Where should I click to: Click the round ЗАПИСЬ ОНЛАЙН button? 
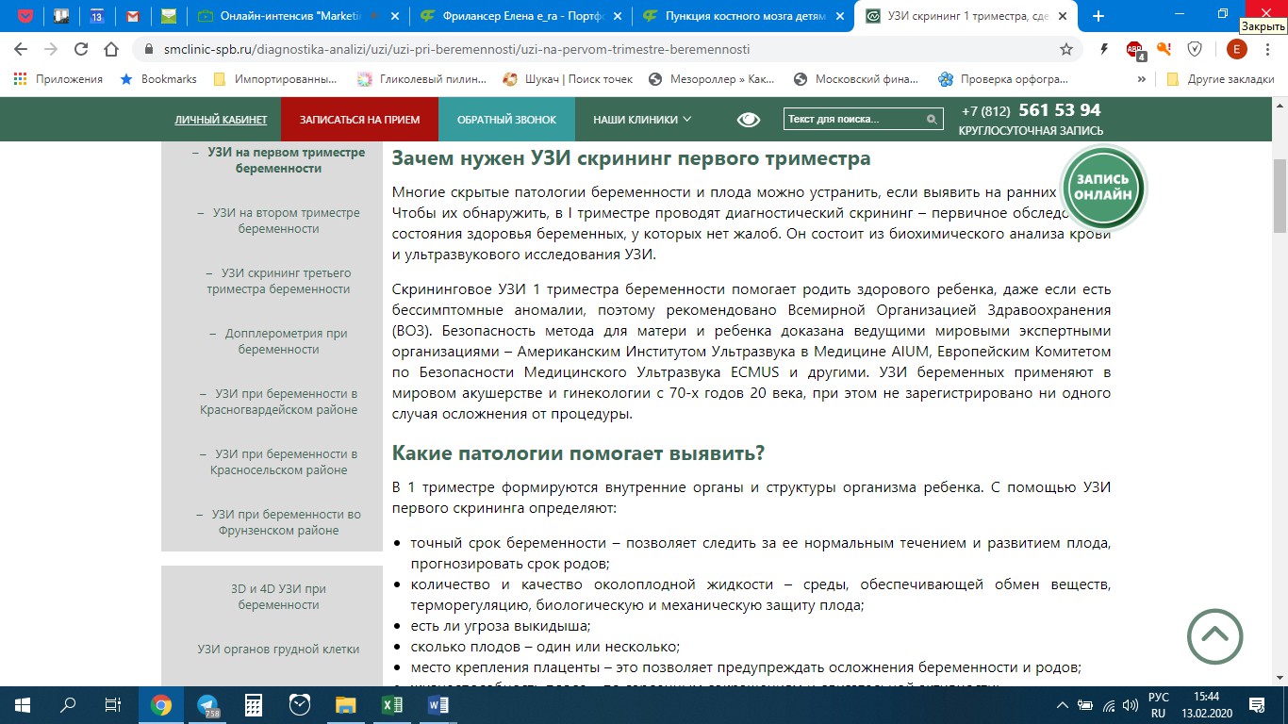click(1103, 187)
